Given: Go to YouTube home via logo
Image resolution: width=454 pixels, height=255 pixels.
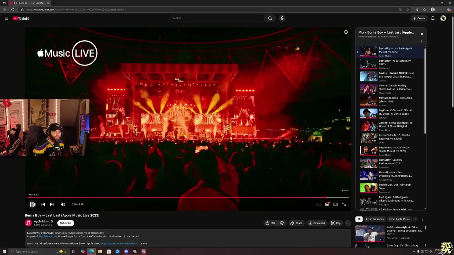Looking at the screenshot, I should [21, 18].
